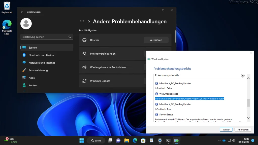Click the Netzwerk wifi icon in sidebar
The width and height of the screenshot is (258, 145).
[24, 63]
